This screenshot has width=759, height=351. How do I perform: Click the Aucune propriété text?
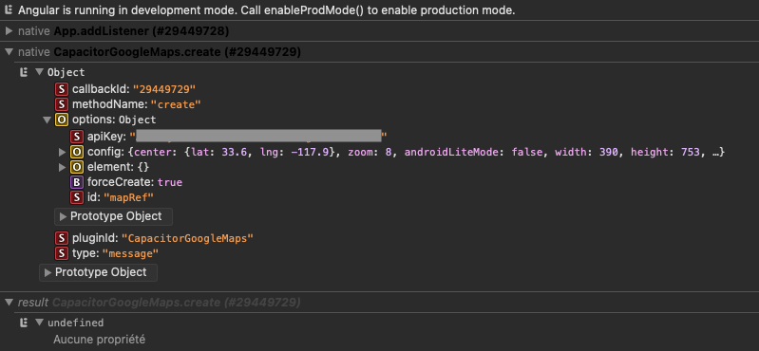(x=99, y=340)
